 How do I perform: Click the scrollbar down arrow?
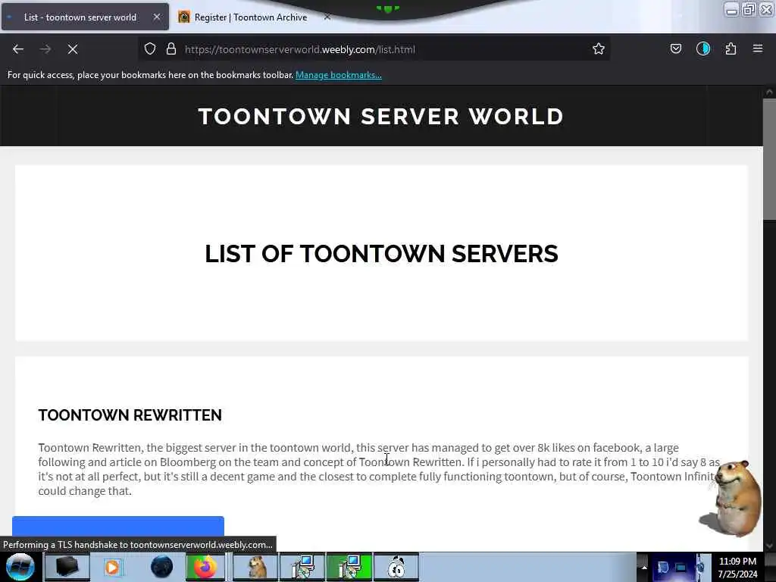(x=769, y=546)
